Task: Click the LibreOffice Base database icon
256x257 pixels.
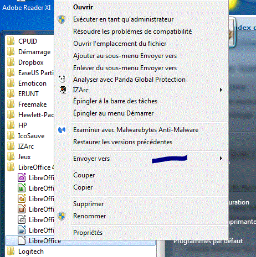Action: point(22,177)
